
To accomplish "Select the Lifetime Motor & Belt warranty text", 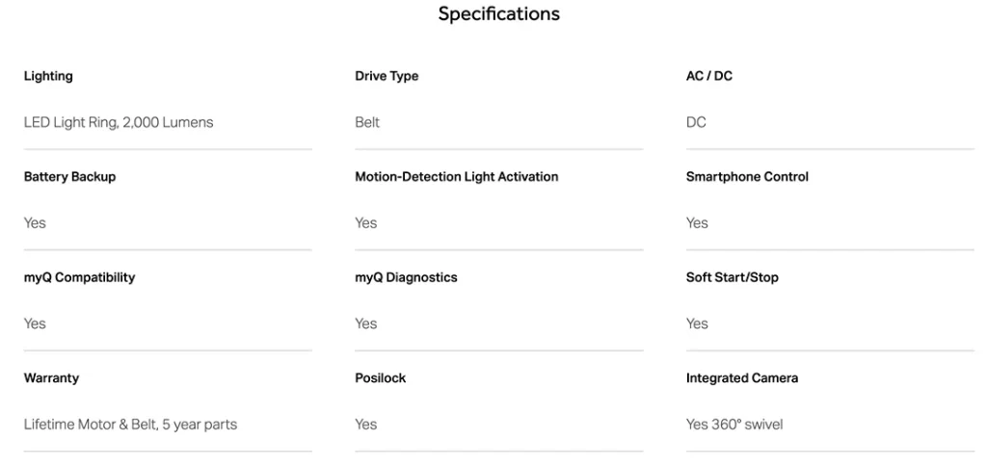I will tap(130, 425).
